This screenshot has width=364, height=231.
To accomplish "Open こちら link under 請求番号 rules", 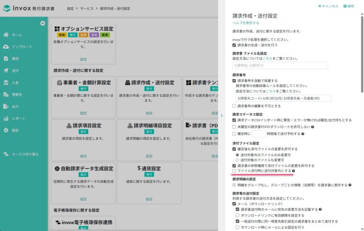I will pos(271,91).
